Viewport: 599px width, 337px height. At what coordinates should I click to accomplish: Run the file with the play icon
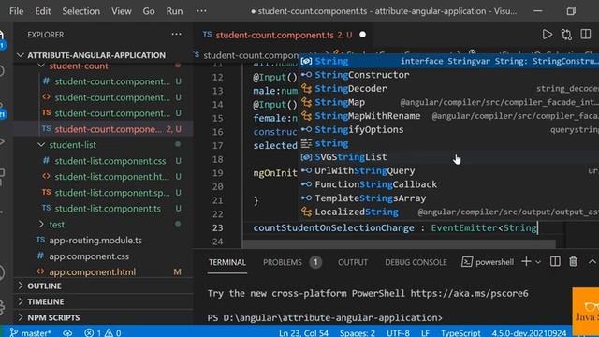[x=547, y=35]
